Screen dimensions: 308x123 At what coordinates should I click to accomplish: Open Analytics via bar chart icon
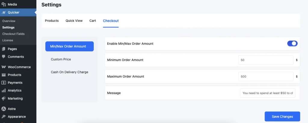(x=4, y=90)
